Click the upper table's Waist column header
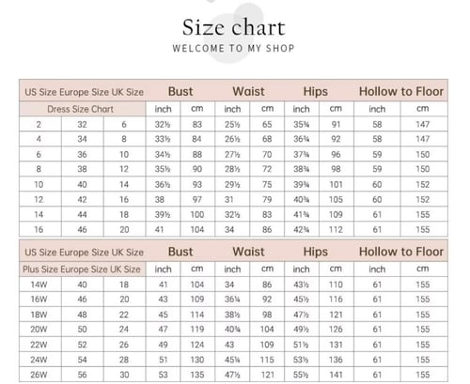Image resolution: width=470 pixels, height=384 pixels. coord(248,91)
